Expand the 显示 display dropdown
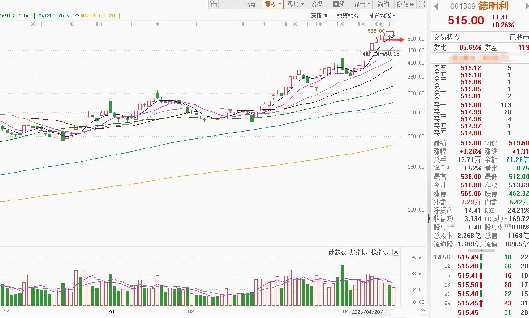 (362, 4)
